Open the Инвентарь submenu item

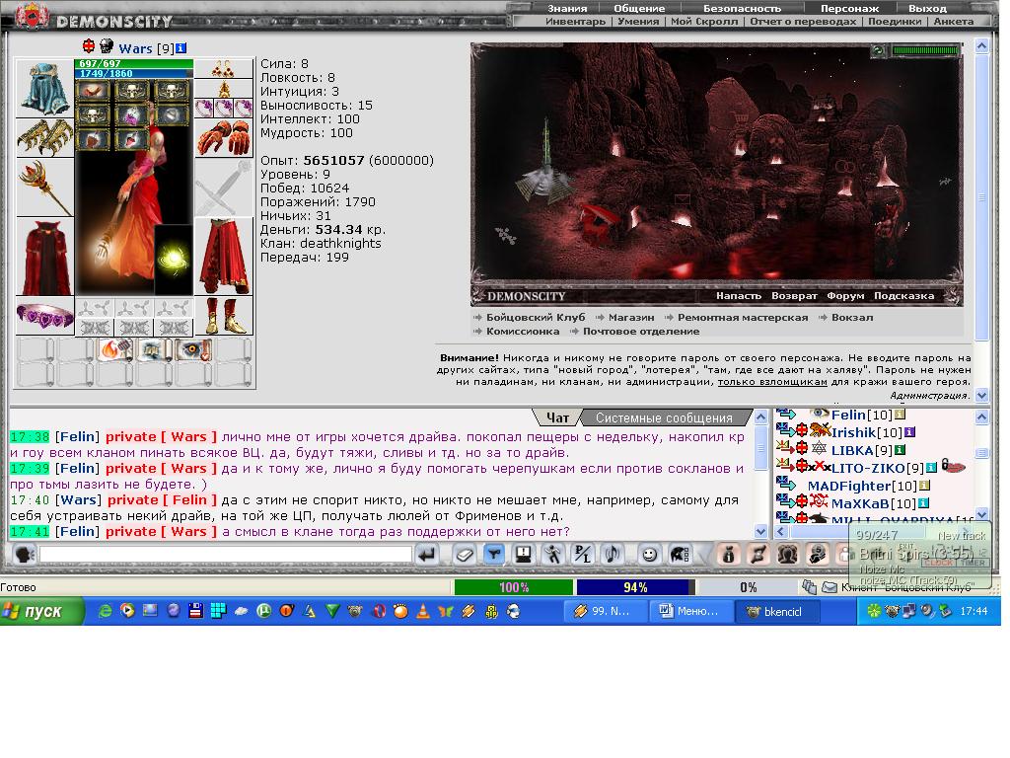[575, 22]
